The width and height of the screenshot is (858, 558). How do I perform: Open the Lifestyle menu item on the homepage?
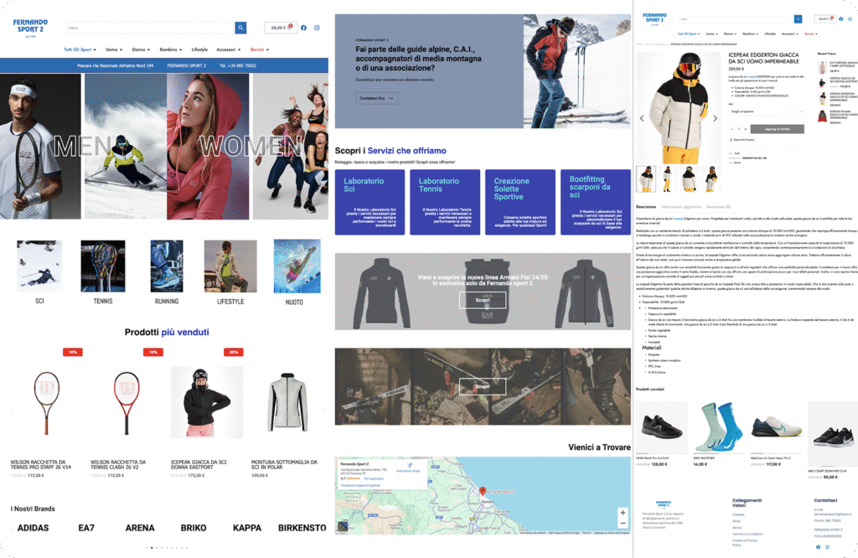pyautogui.click(x=199, y=49)
